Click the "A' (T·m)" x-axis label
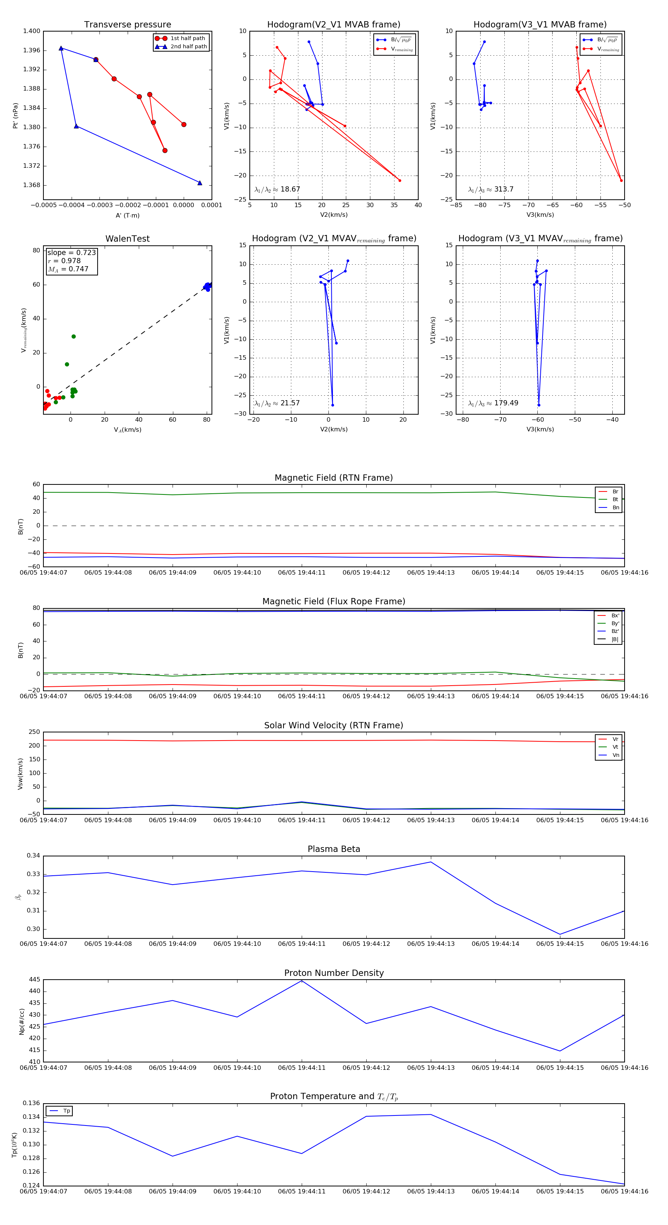The height and width of the screenshot is (1225, 668). point(127,215)
